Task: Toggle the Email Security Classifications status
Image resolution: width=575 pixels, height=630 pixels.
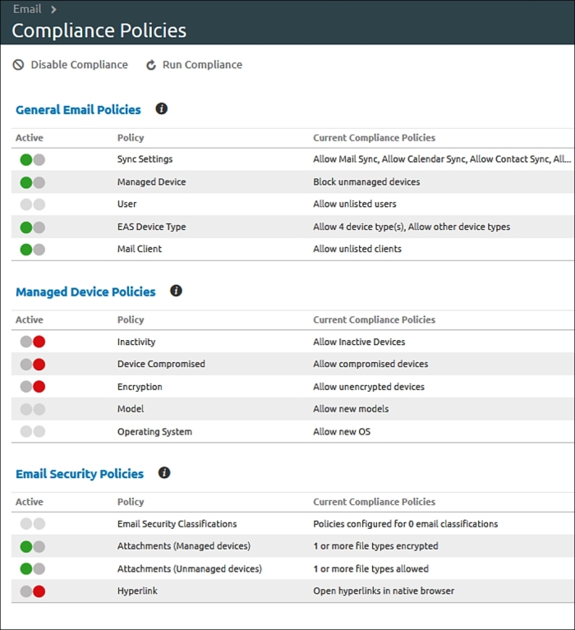Action: point(33,524)
